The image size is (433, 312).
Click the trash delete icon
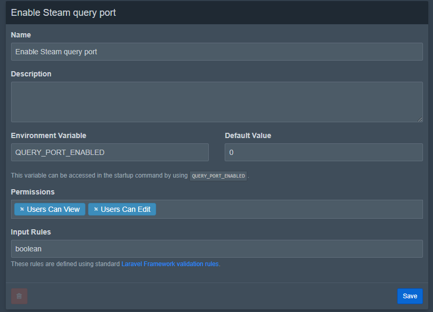pos(19,296)
